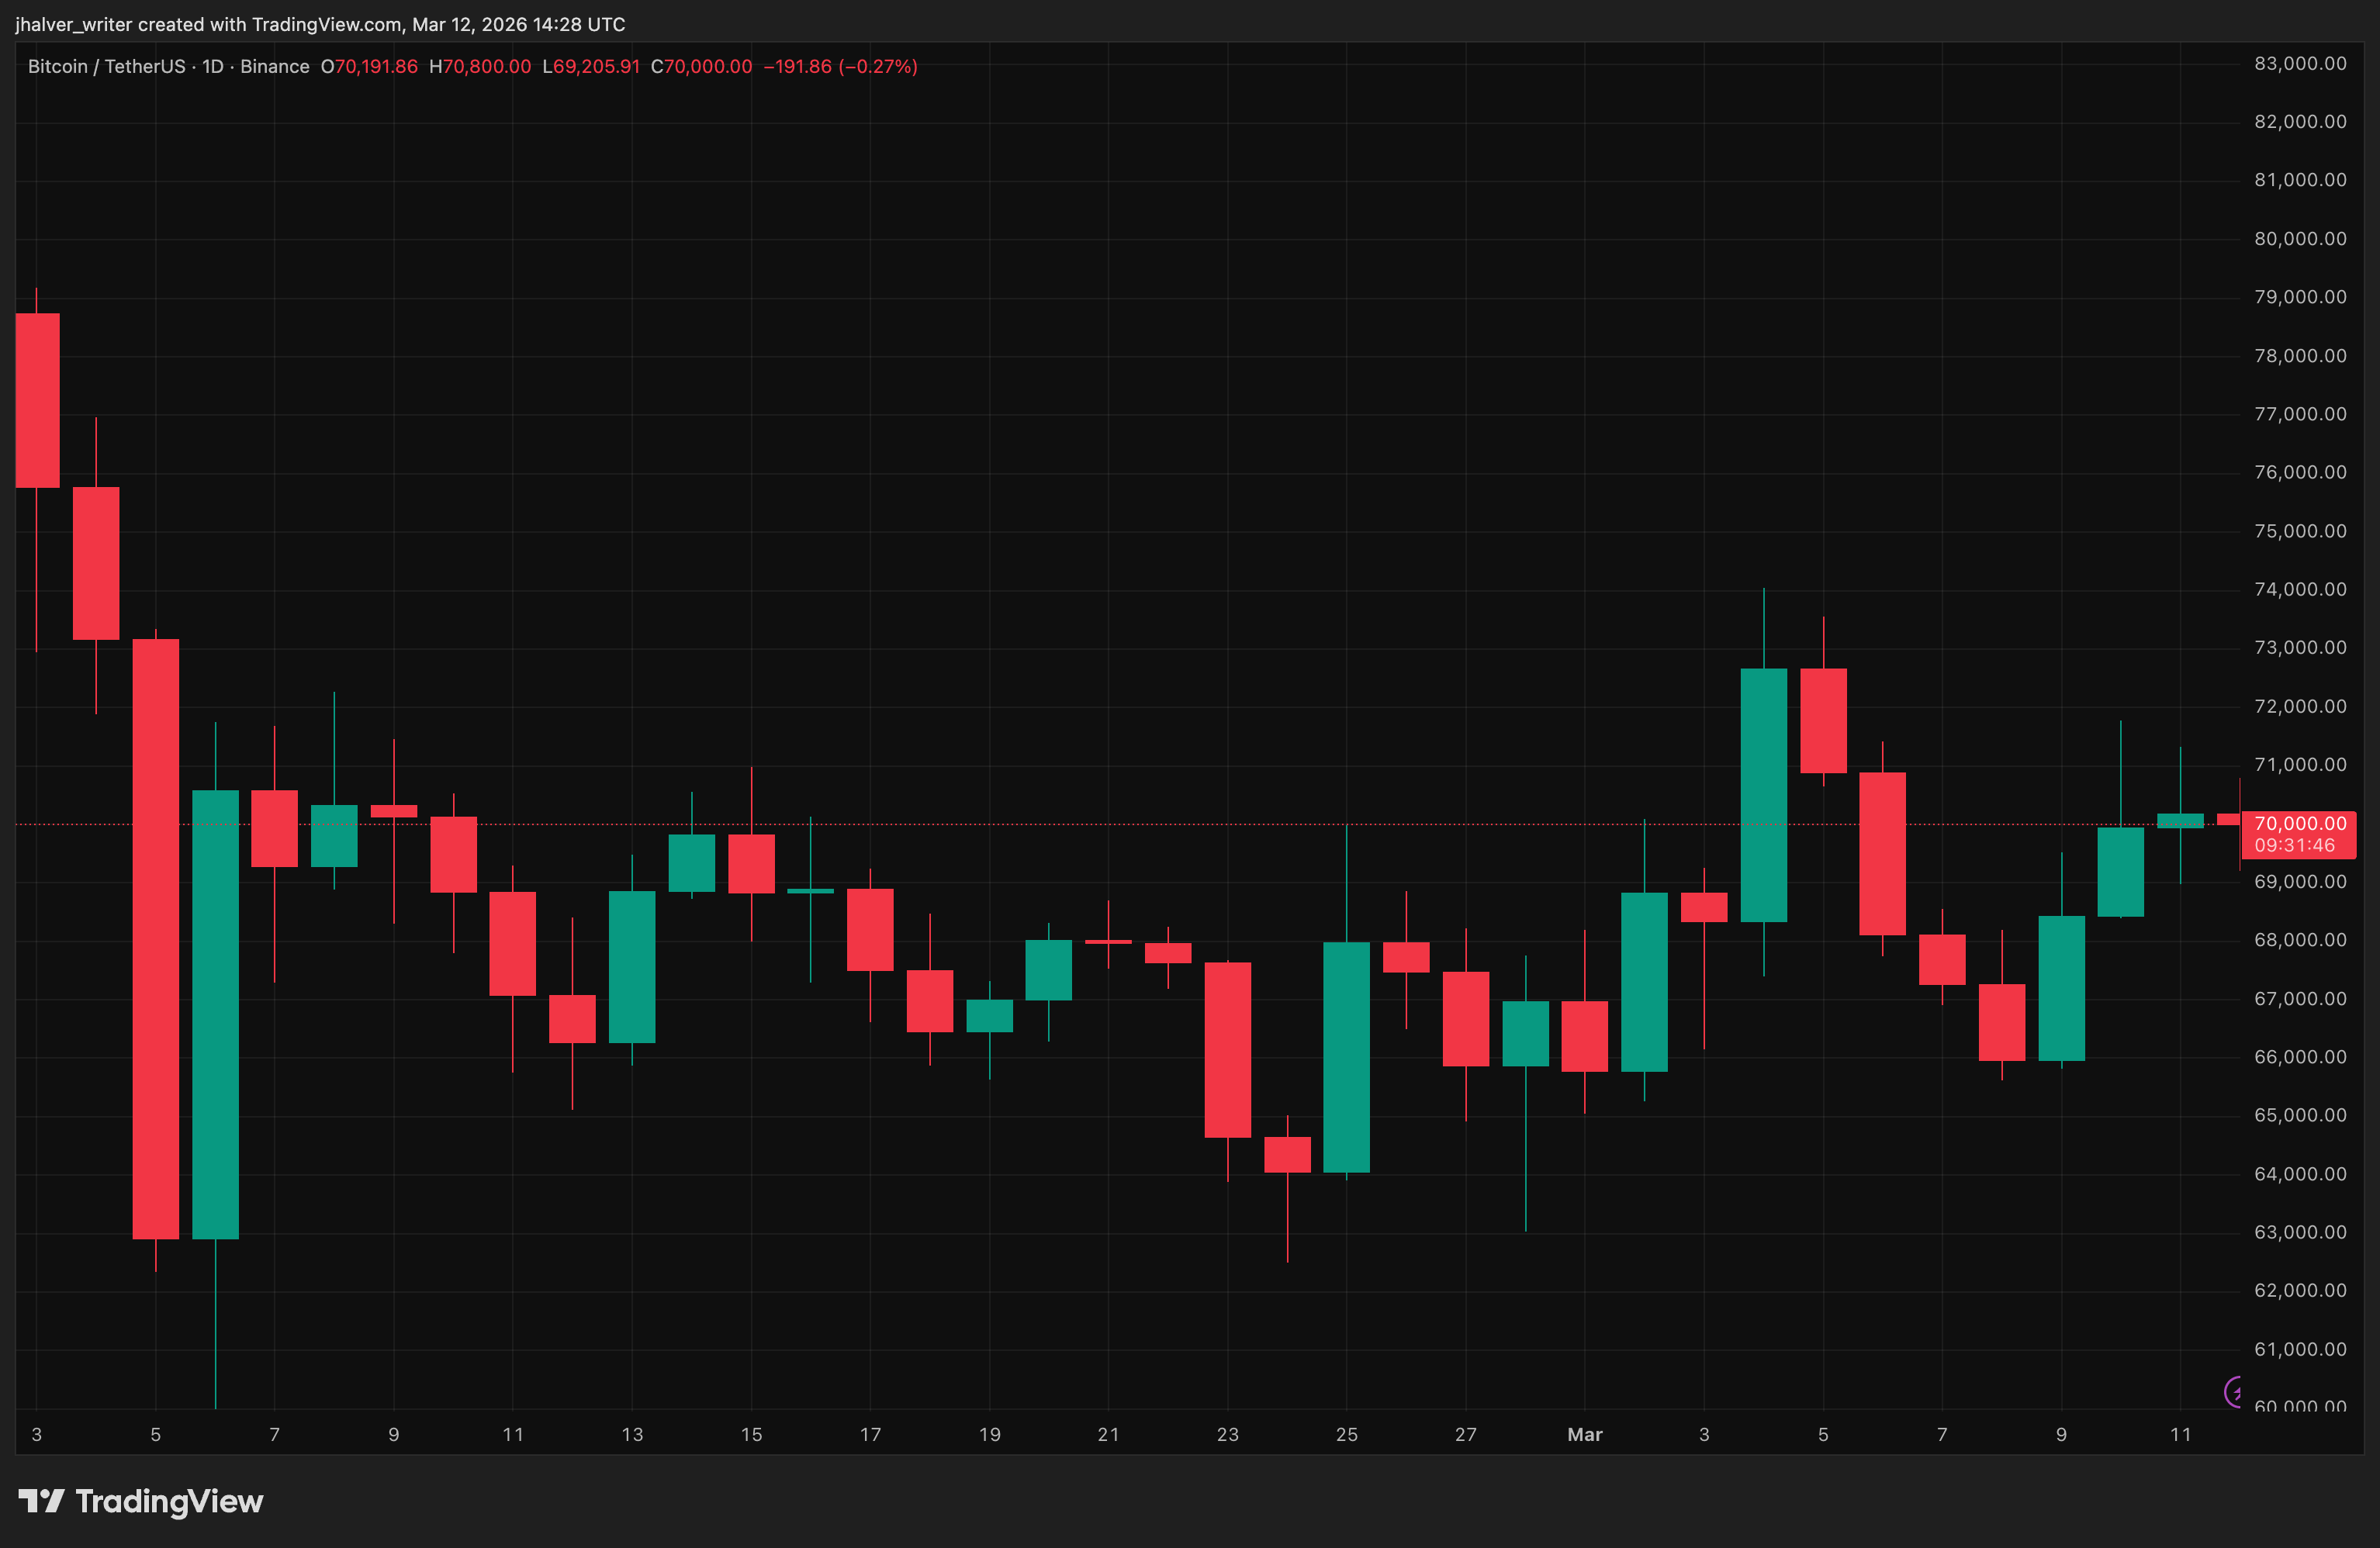Screen dimensions: 2380x1548
Task: Click date label 25 on time axis
Action: 1346,1434
